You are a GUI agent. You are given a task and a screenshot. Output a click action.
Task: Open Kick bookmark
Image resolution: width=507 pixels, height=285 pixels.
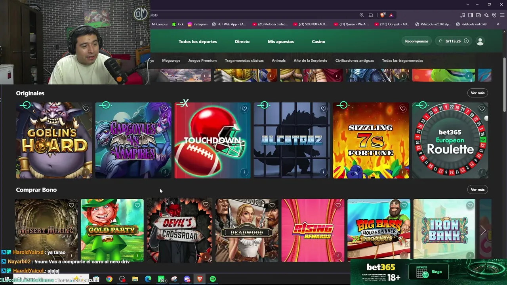tap(177, 24)
